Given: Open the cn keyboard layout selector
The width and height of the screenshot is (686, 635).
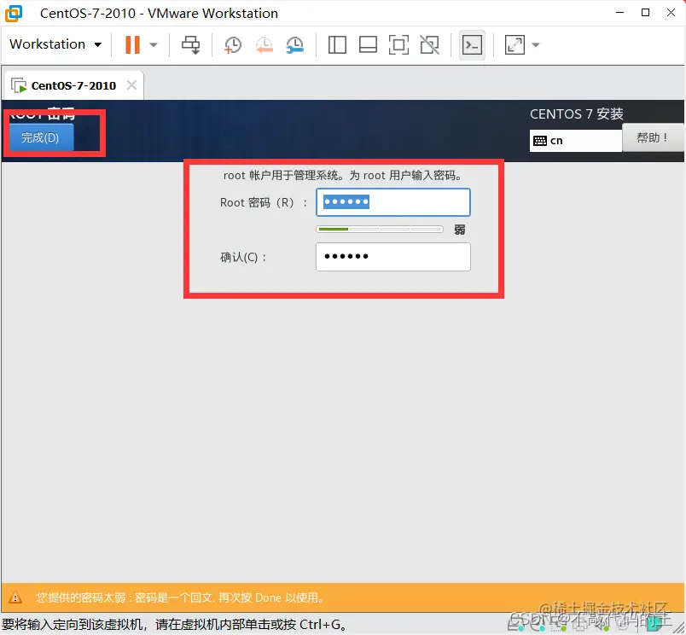Looking at the screenshot, I should (575, 141).
